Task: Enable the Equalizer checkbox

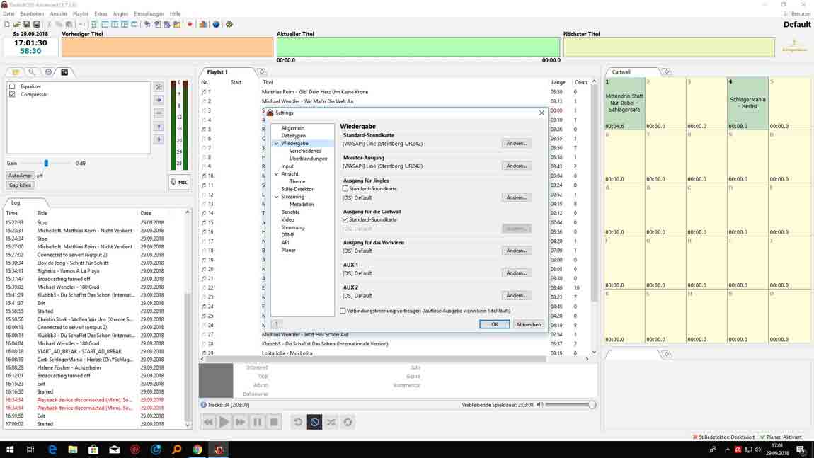Action: pyautogui.click(x=12, y=86)
